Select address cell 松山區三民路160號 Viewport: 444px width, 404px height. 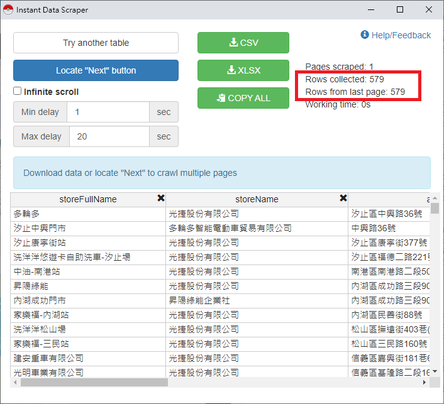pyautogui.click(x=389, y=344)
